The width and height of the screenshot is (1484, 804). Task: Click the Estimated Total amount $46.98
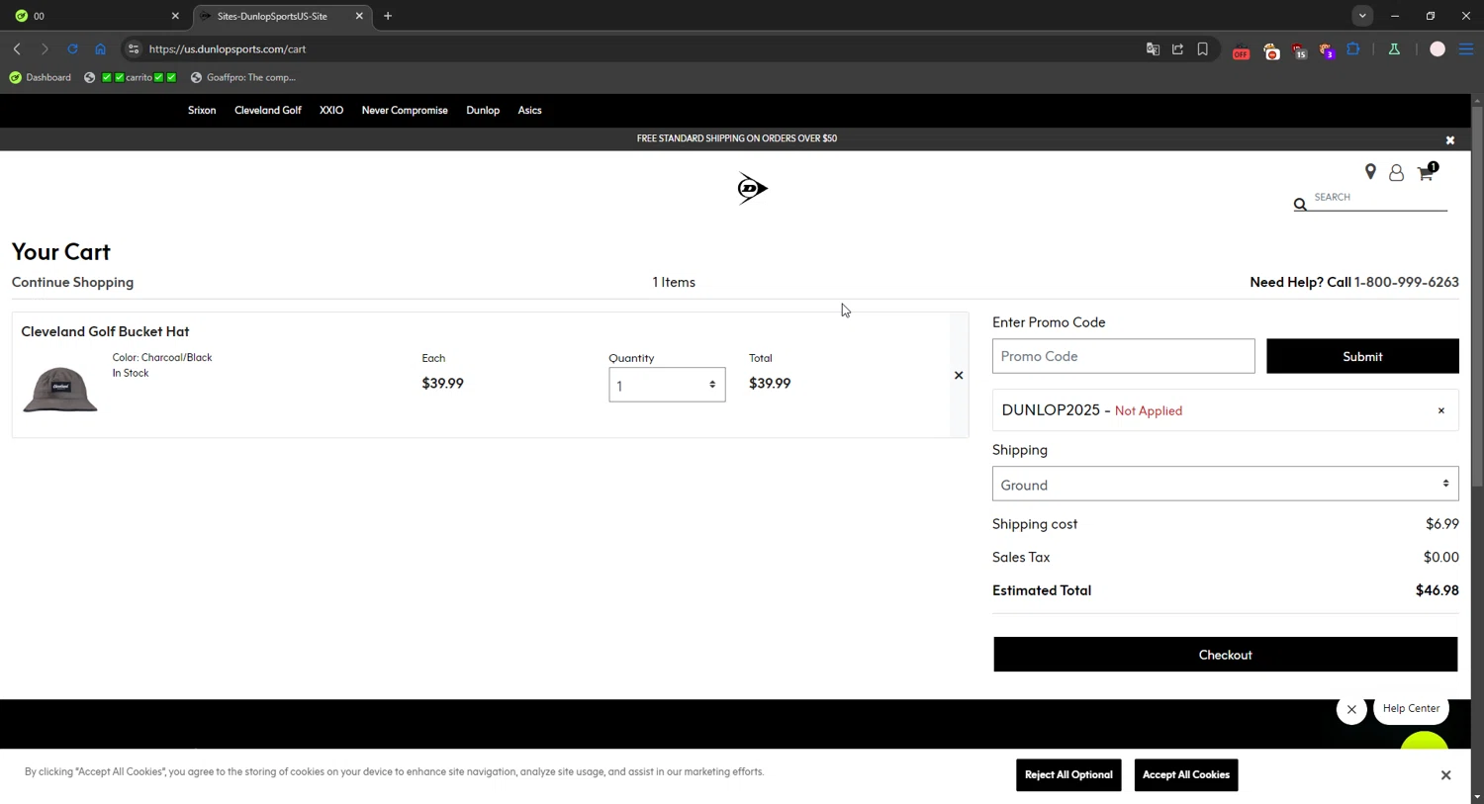tap(1437, 590)
